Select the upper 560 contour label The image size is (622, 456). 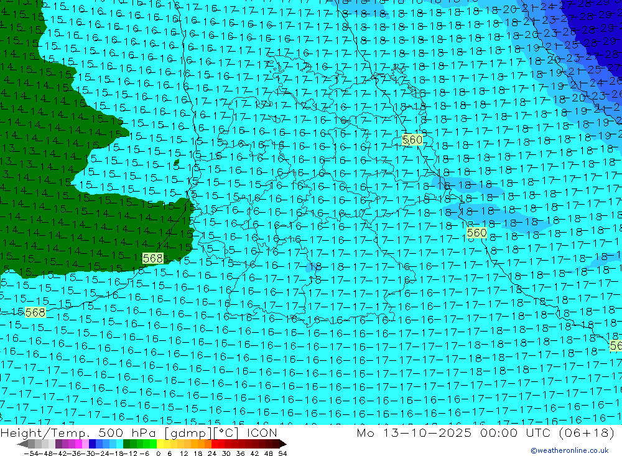[412, 140]
